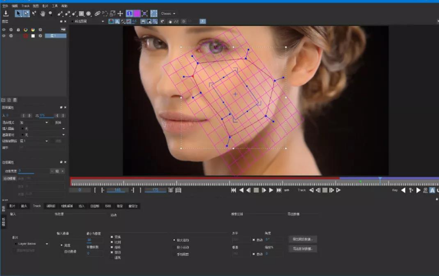Switch to the Track tab in parameters
Viewport: 439px width, 276px height.
(x=37, y=206)
